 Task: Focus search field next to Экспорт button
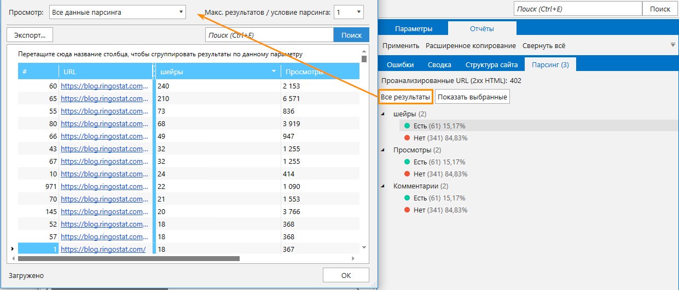pos(269,35)
